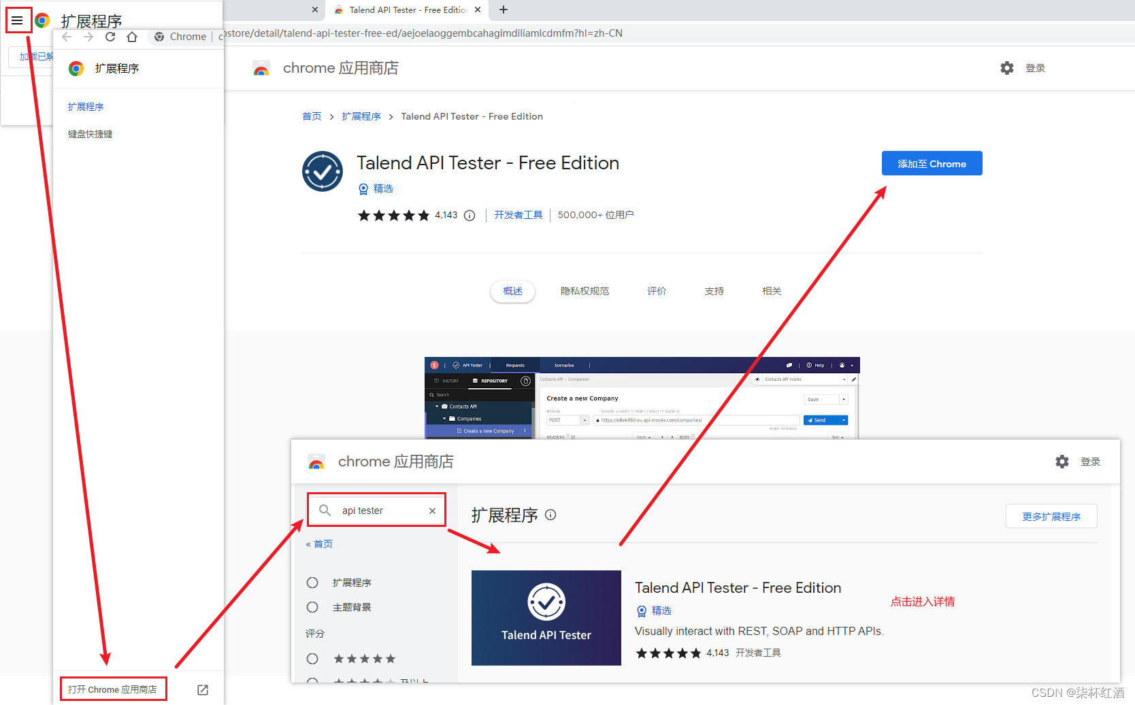Click featured badge icon under title

pyautogui.click(x=363, y=189)
